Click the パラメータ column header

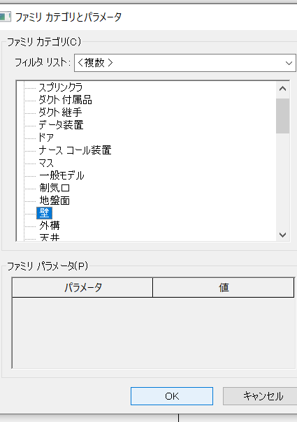[x=82, y=287]
